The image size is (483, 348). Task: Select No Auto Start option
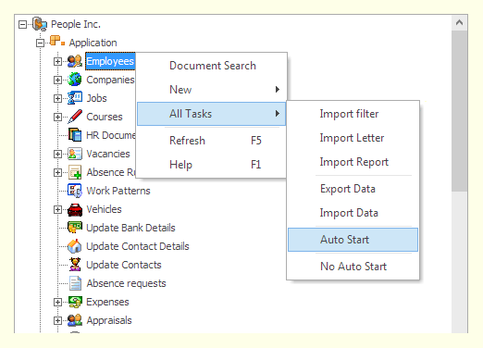(x=353, y=267)
